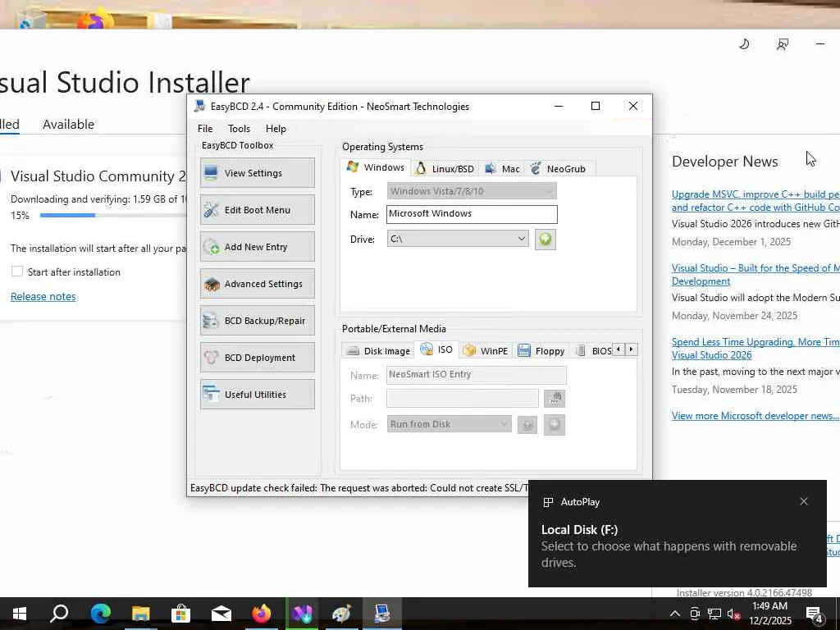840x630 pixels.
Task: Switch to the Floppy tab
Action: click(x=541, y=351)
